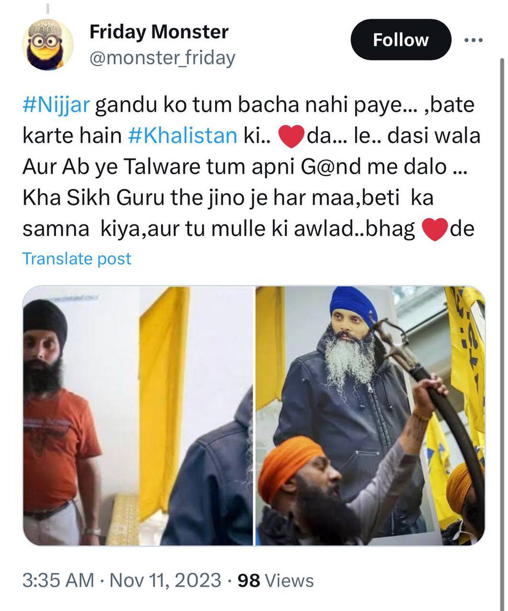Click the thread connector line above avatar
This screenshot has height=611, width=508.
(47, 8)
